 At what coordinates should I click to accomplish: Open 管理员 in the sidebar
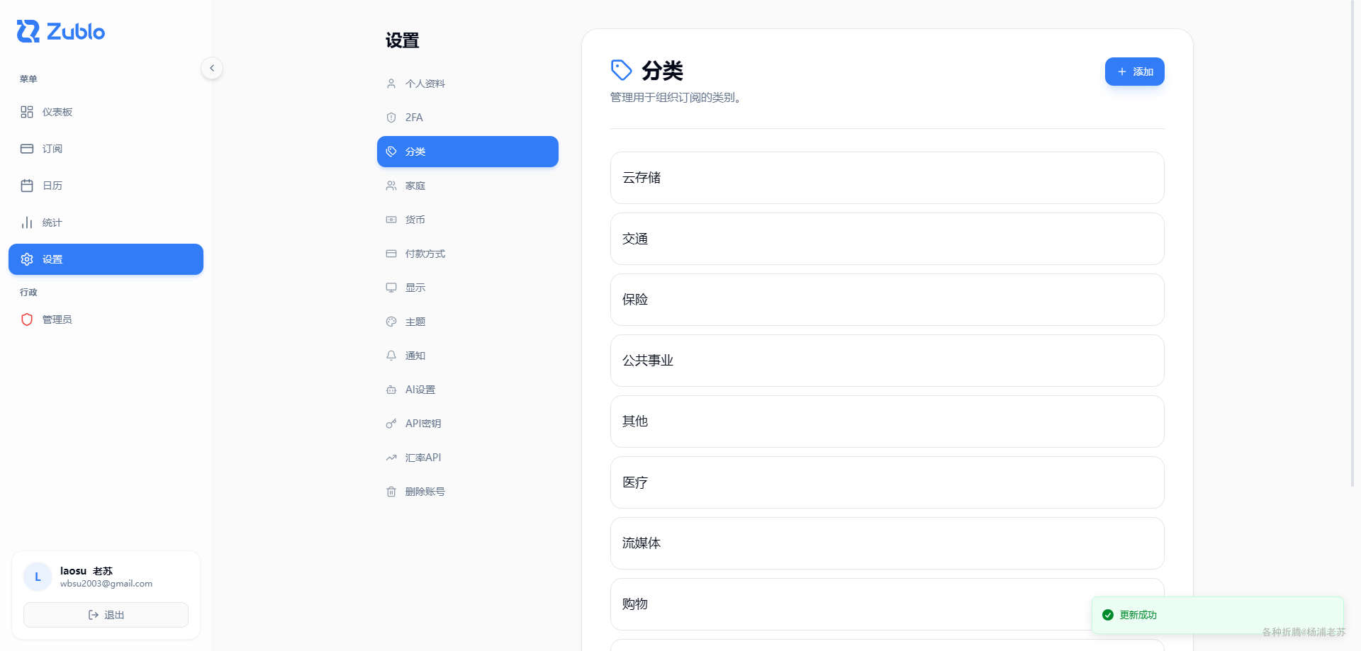click(106, 319)
